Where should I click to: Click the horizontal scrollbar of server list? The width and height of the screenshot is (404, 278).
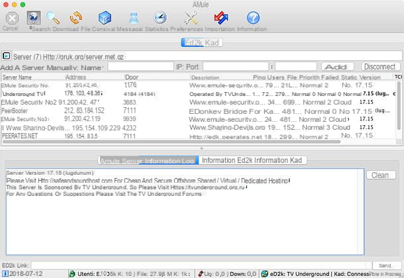(x=171, y=142)
